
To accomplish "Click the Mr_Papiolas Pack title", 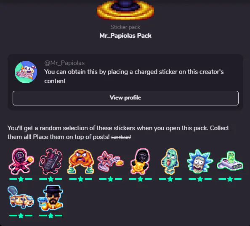I will [125, 36].
